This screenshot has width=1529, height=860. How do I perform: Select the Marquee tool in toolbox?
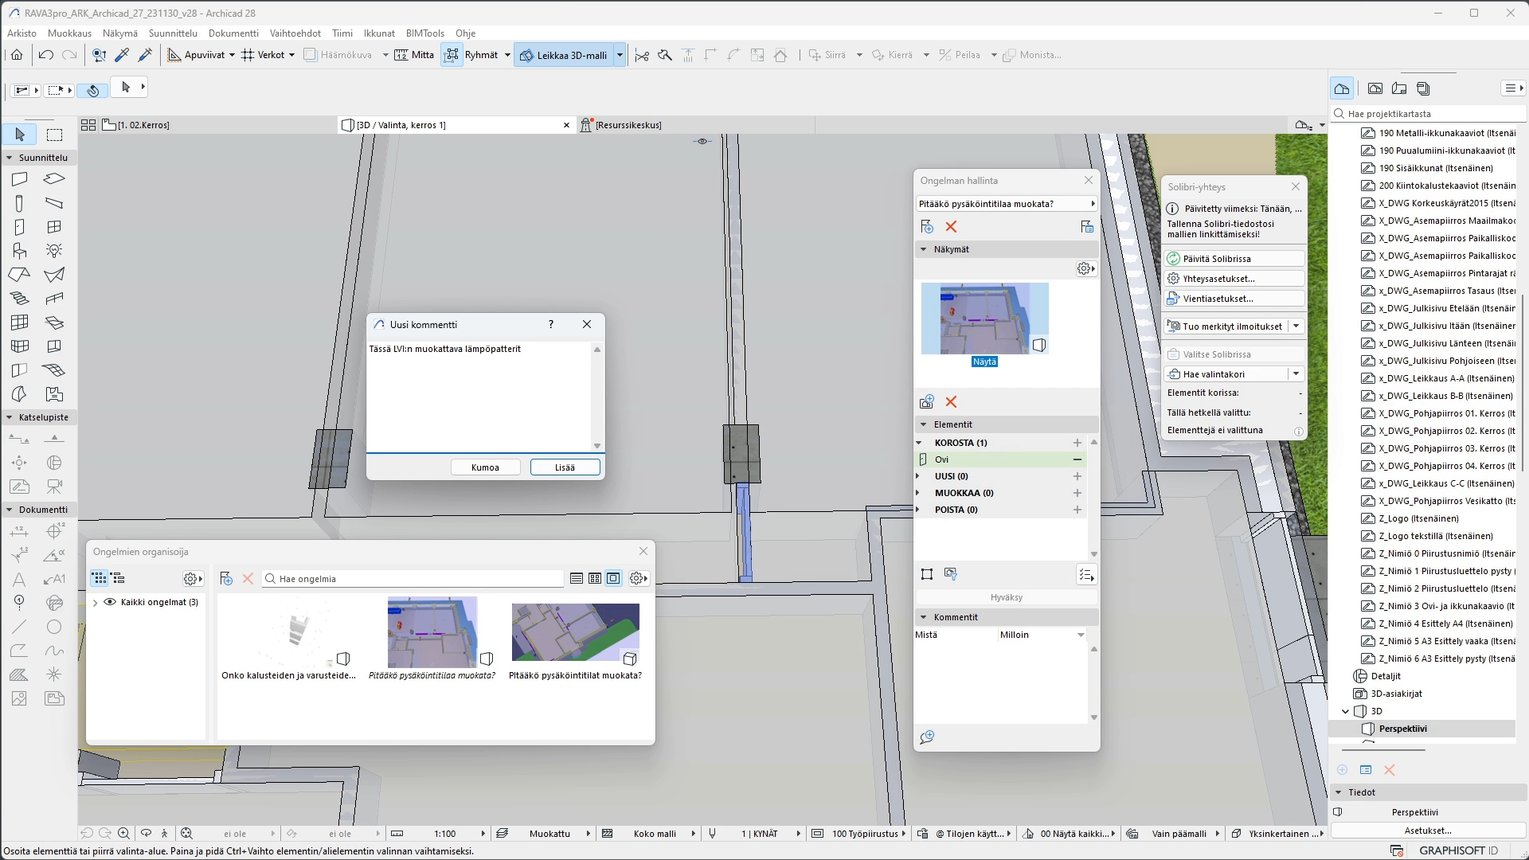[x=54, y=135]
